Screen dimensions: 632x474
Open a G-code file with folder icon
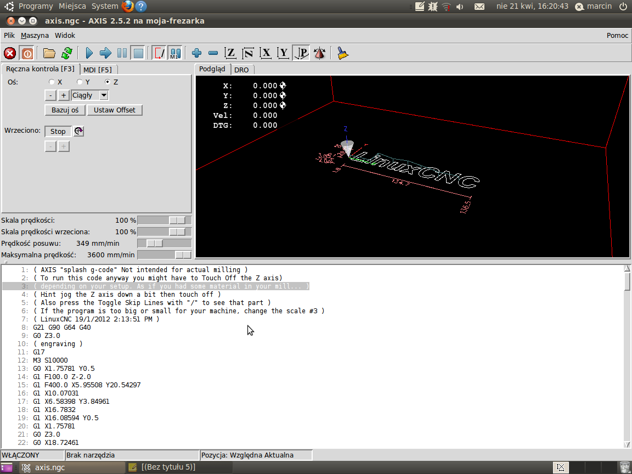49,53
